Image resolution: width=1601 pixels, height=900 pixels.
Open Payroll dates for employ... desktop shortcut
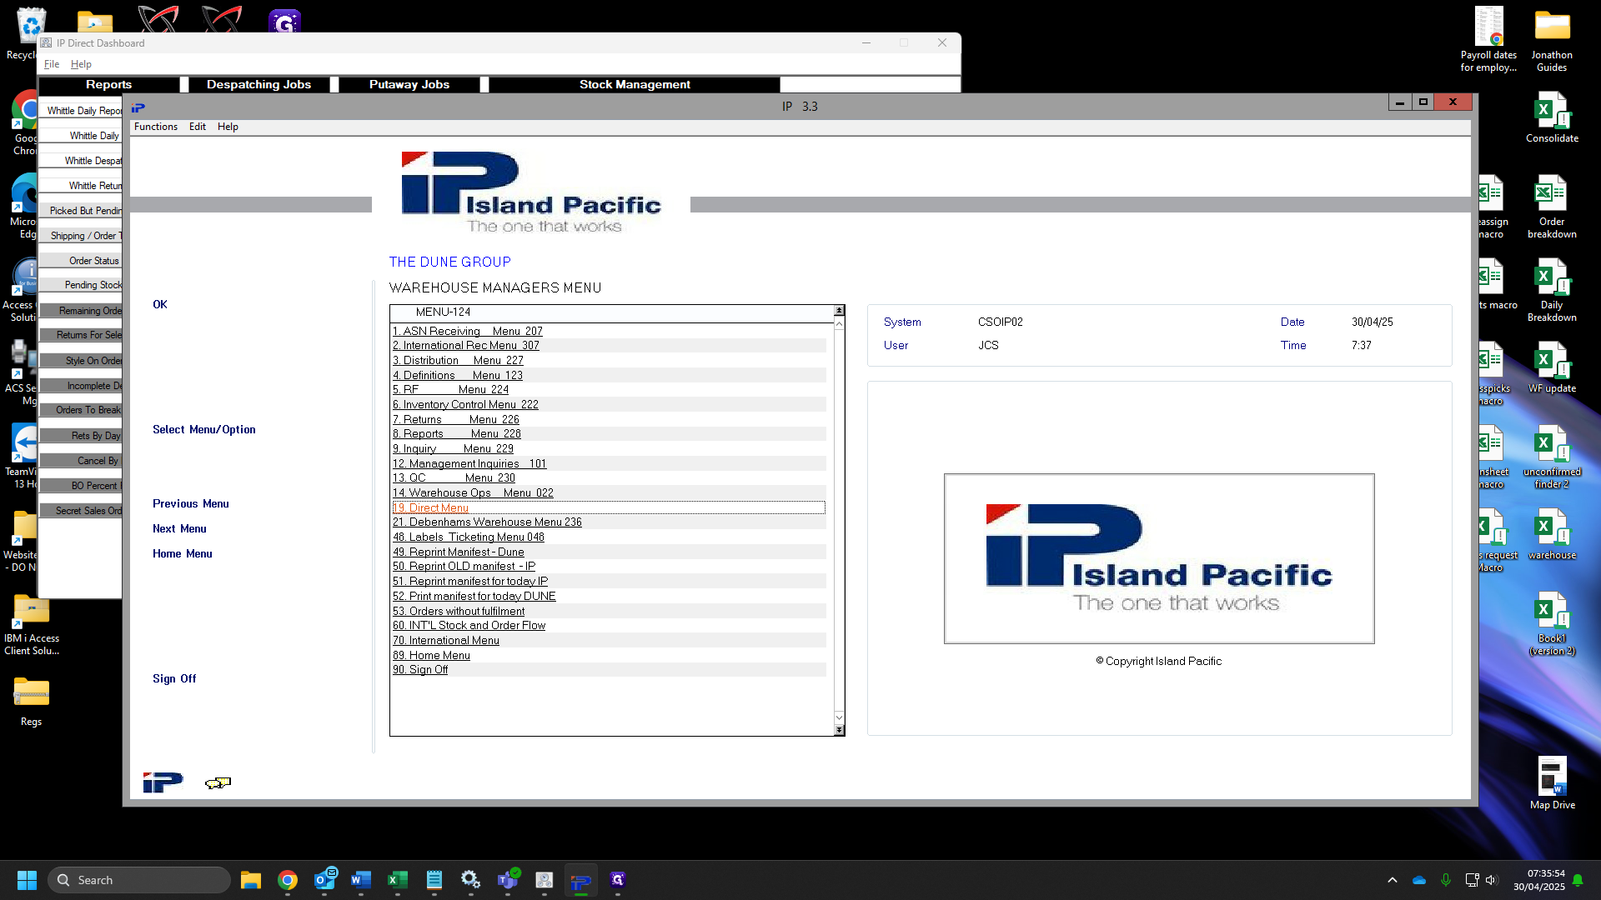pos(1488,40)
